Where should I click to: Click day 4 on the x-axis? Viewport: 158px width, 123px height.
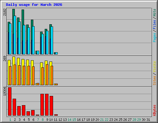24,120
